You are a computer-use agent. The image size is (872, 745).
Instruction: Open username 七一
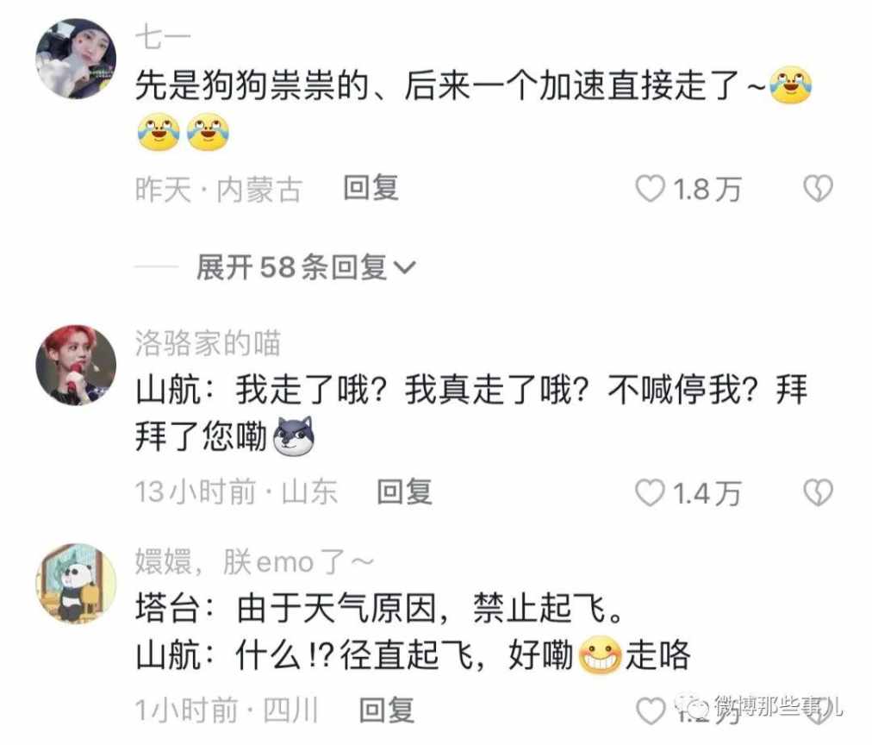pyautogui.click(x=163, y=39)
